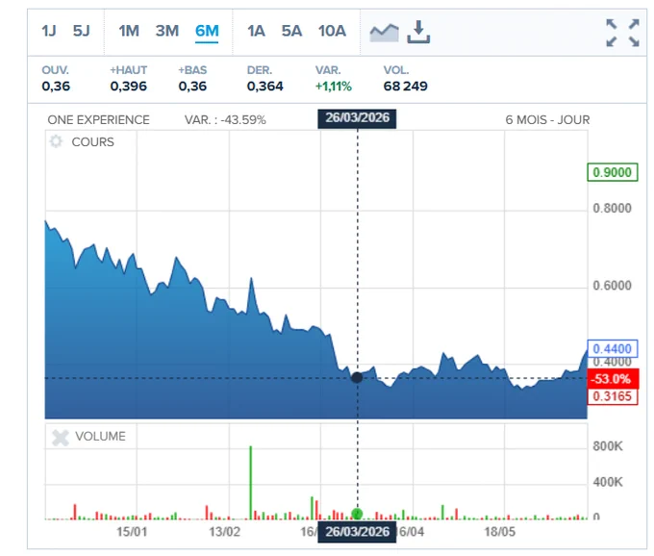The width and height of the screenshot is (654, 556).
Task: Click the 0.8000 price axis label
Action: tap(613, 208)
